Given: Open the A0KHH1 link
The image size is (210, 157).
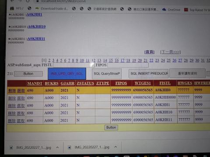Looking at the screenshot, I should (x=34, y=14).
